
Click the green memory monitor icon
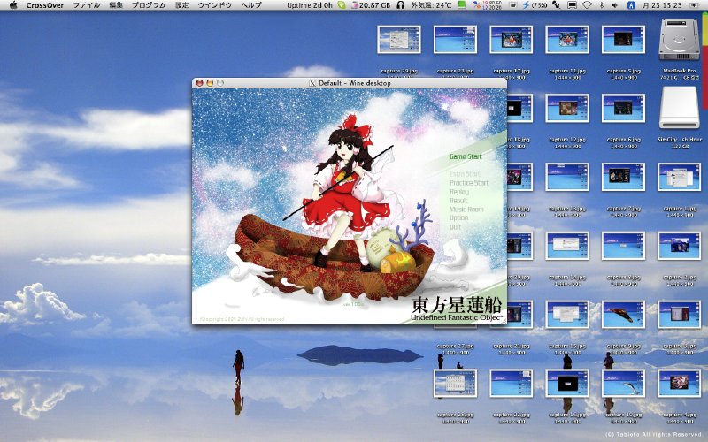461,5
